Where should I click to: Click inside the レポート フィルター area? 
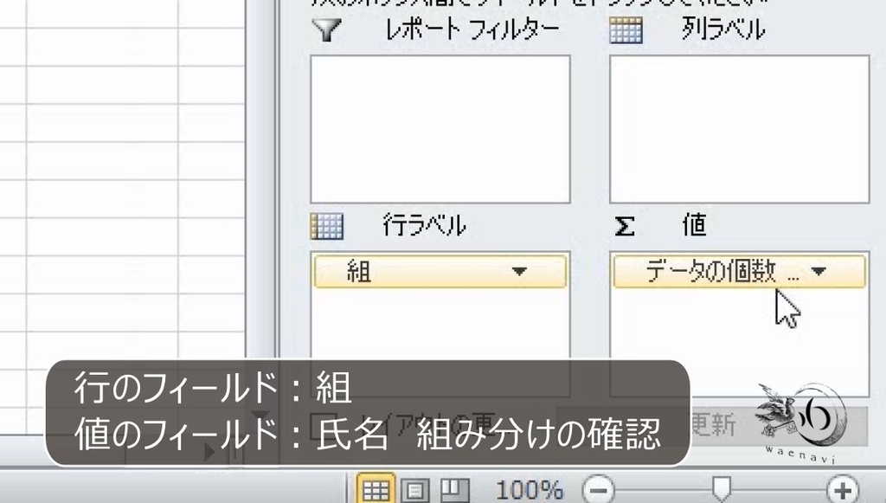pos(440,129)
